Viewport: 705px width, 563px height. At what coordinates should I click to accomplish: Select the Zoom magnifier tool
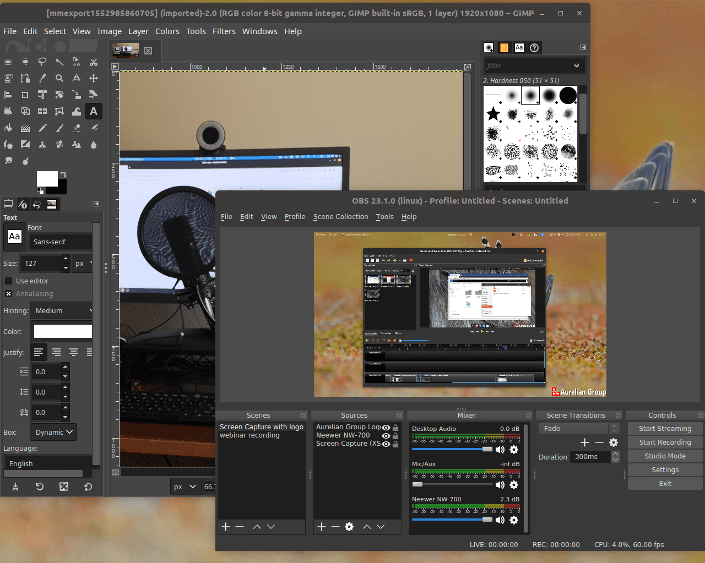(x=59, y=78)
